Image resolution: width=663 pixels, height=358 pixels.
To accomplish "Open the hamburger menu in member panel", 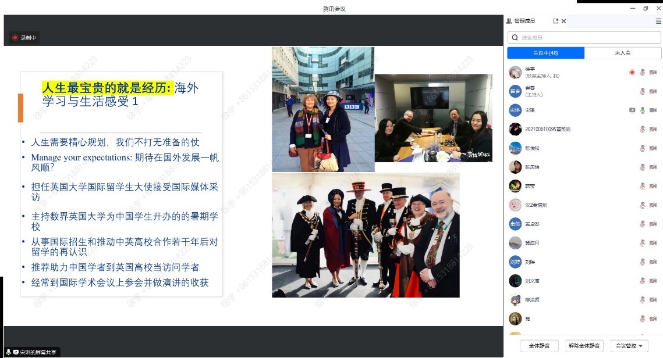I will [658, 21].
